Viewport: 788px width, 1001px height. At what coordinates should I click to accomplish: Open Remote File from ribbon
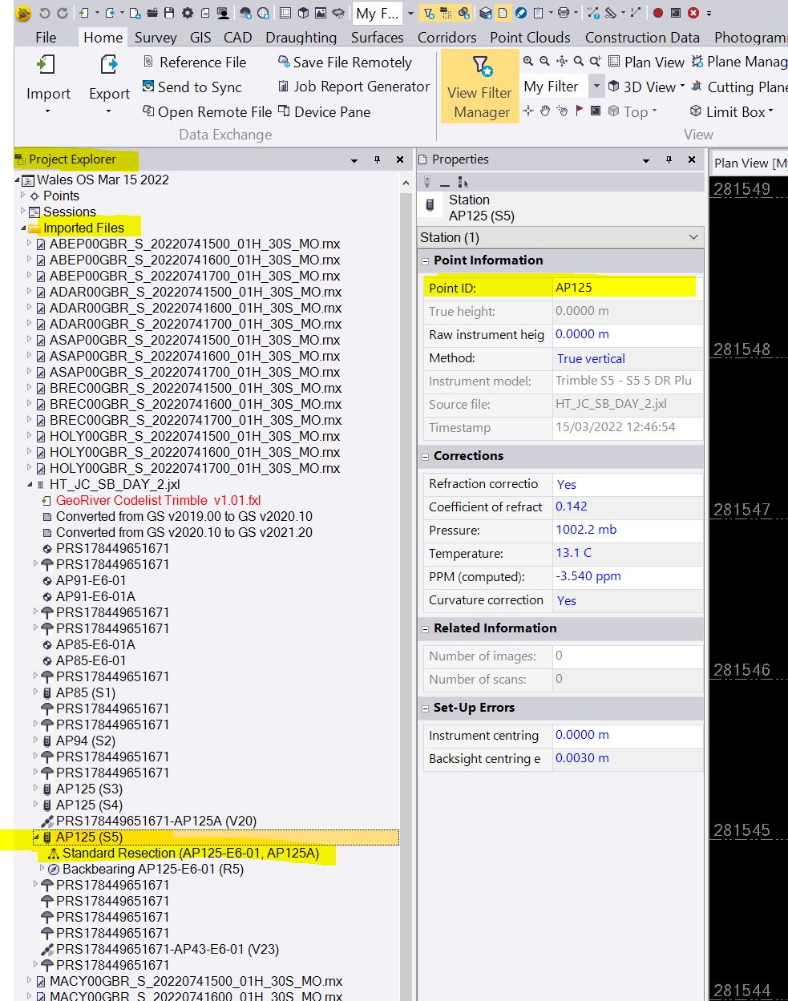point(207,111)
